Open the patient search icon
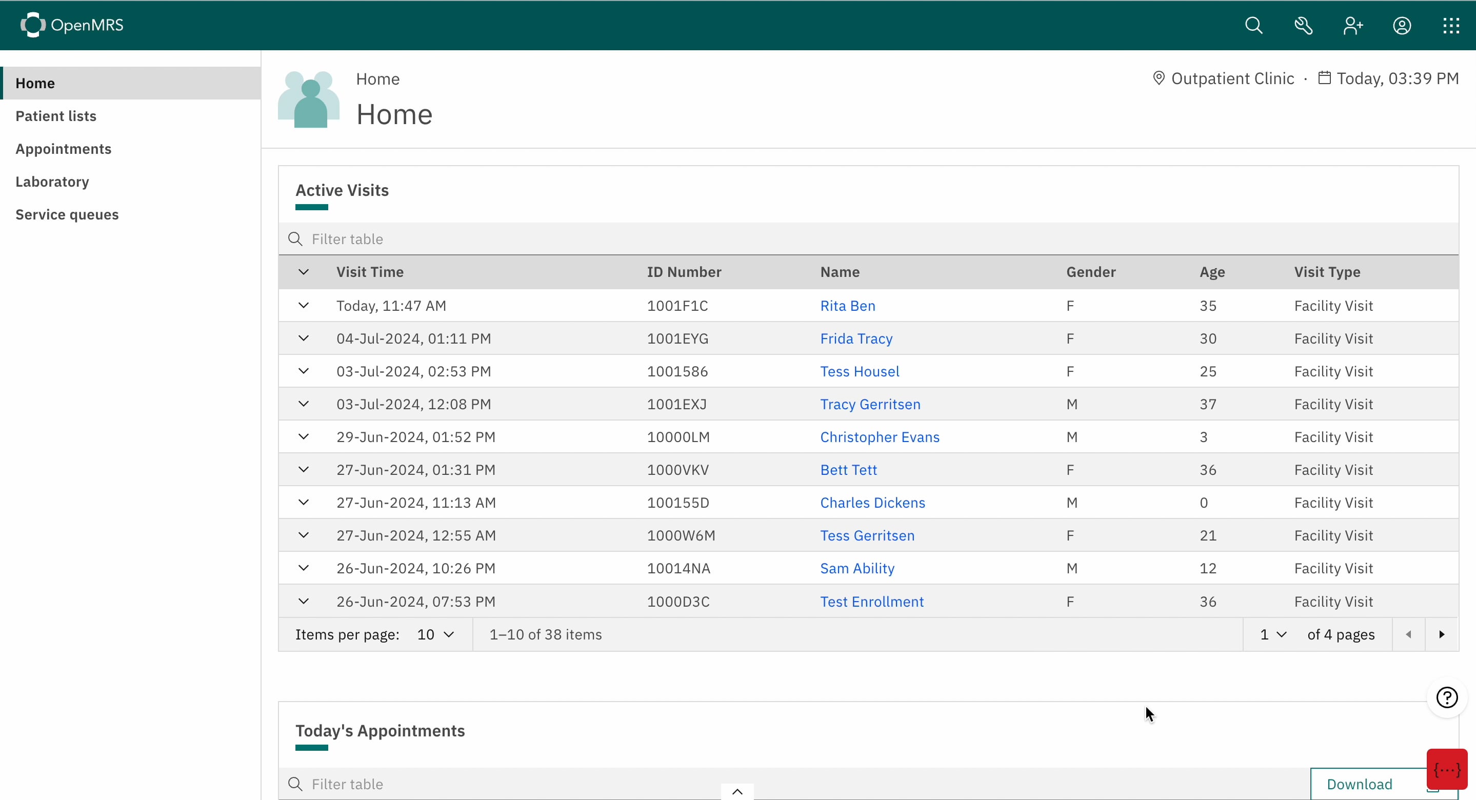Viewport: 1476px width, 800px height. click(1253, 25)
